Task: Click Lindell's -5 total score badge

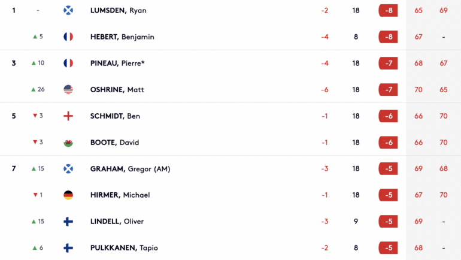Action: click(x=388, y=222)
